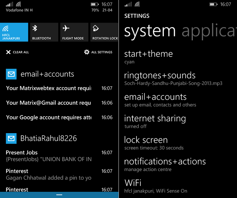
Task: Tap the cyan theme subtitle
Action: pos(129,62)
